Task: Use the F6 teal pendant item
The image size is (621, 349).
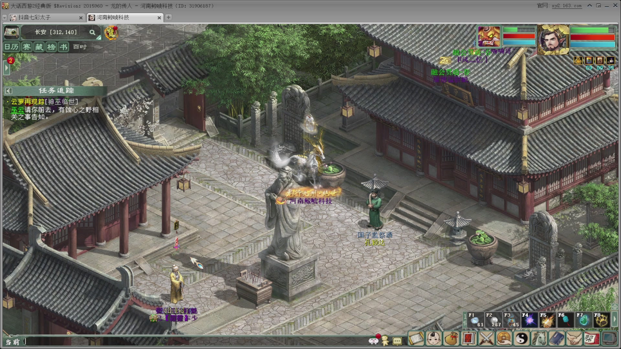Action: 566,320
